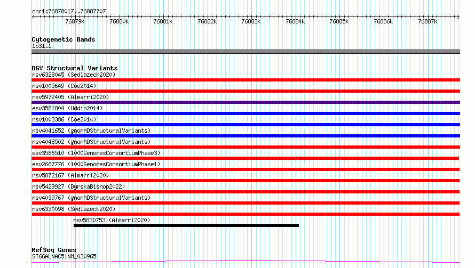The height and width of the screenshot is (268, 475).
Task: Click the red bar under nsv5429927
Action: point(246,192)
